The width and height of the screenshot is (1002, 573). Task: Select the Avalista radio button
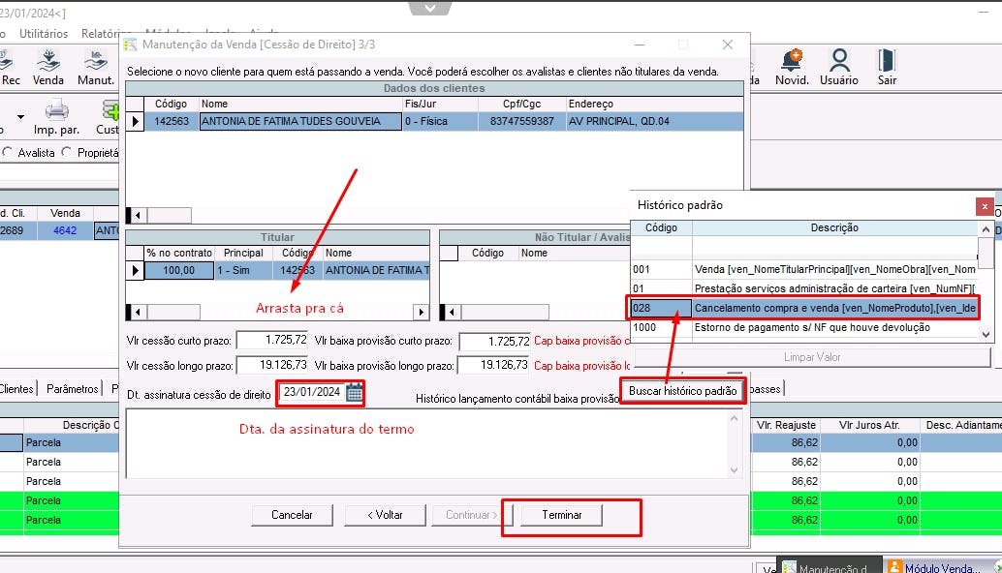pos(8,153)
